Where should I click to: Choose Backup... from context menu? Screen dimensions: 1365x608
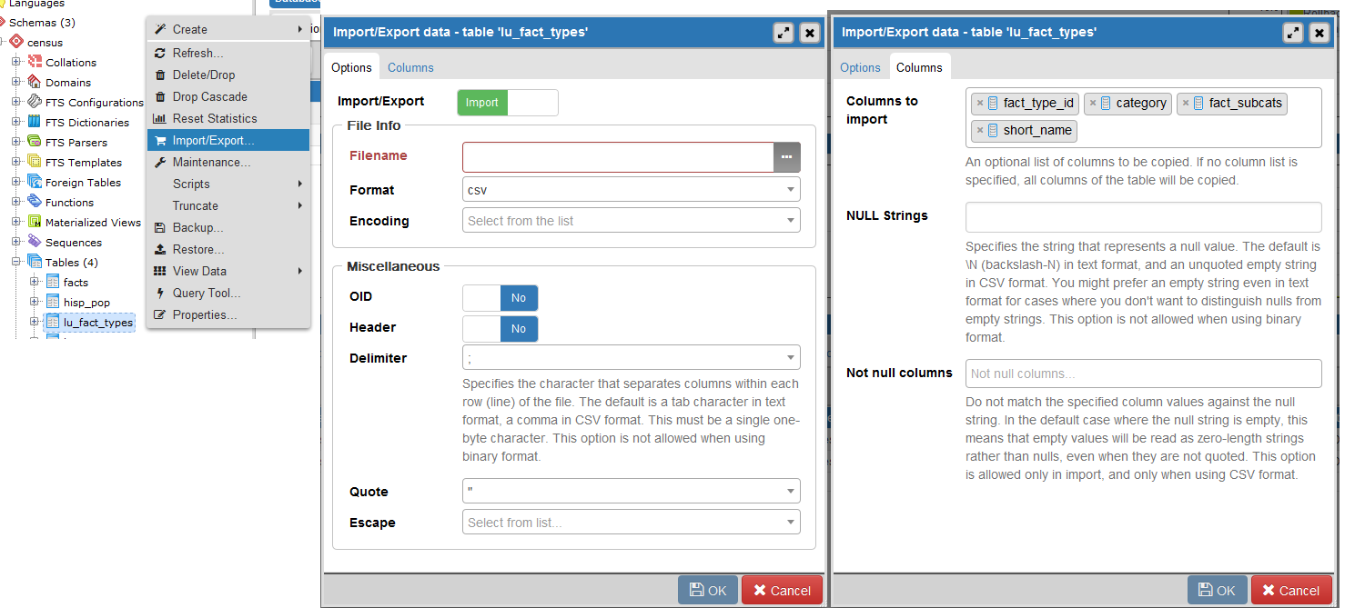tap(228, 227)
